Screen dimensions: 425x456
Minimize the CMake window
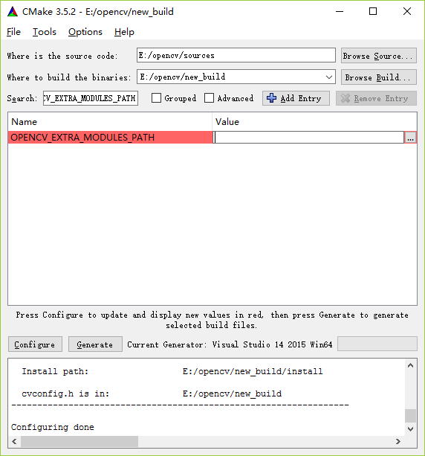click(340, 12)
